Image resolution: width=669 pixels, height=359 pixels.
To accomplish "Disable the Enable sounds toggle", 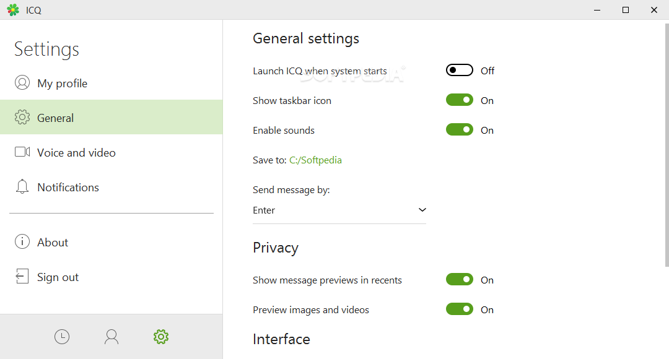I will click(x=460, y=129).
